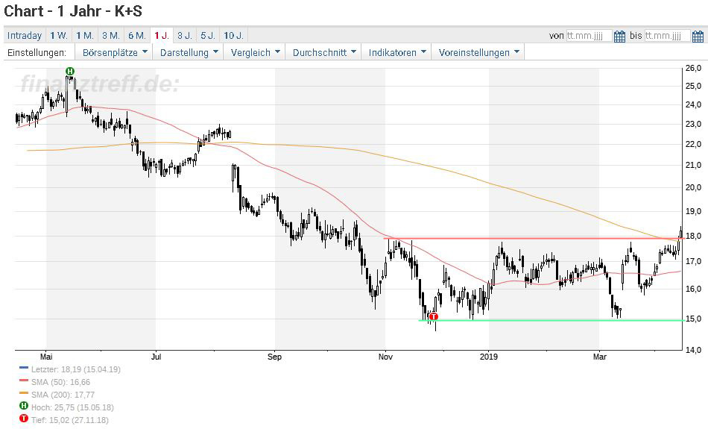Select the 3 J. time range
The image size is (708, 429).
(x=185, y=35)
